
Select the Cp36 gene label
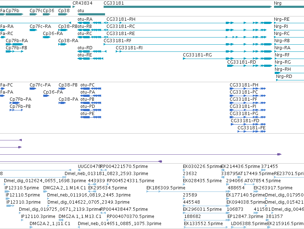tap(49, 11)
